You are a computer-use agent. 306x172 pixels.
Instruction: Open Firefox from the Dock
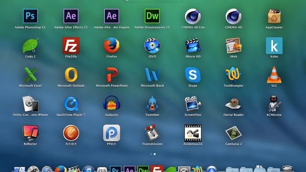tap(61, 169)
